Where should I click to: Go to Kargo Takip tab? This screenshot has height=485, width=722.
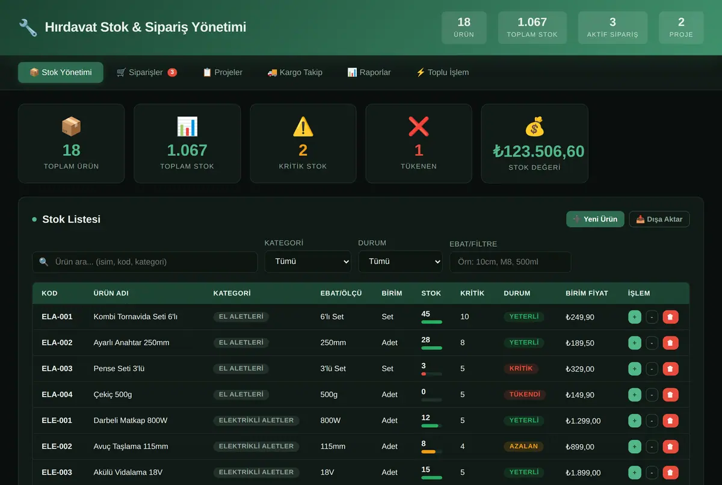pos(295,72)
